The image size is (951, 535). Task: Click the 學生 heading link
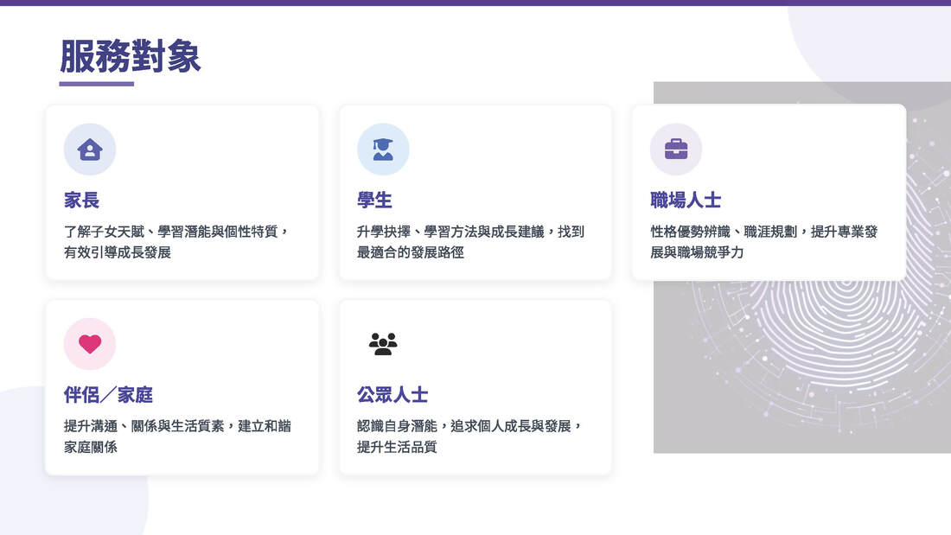coord(373,200)
